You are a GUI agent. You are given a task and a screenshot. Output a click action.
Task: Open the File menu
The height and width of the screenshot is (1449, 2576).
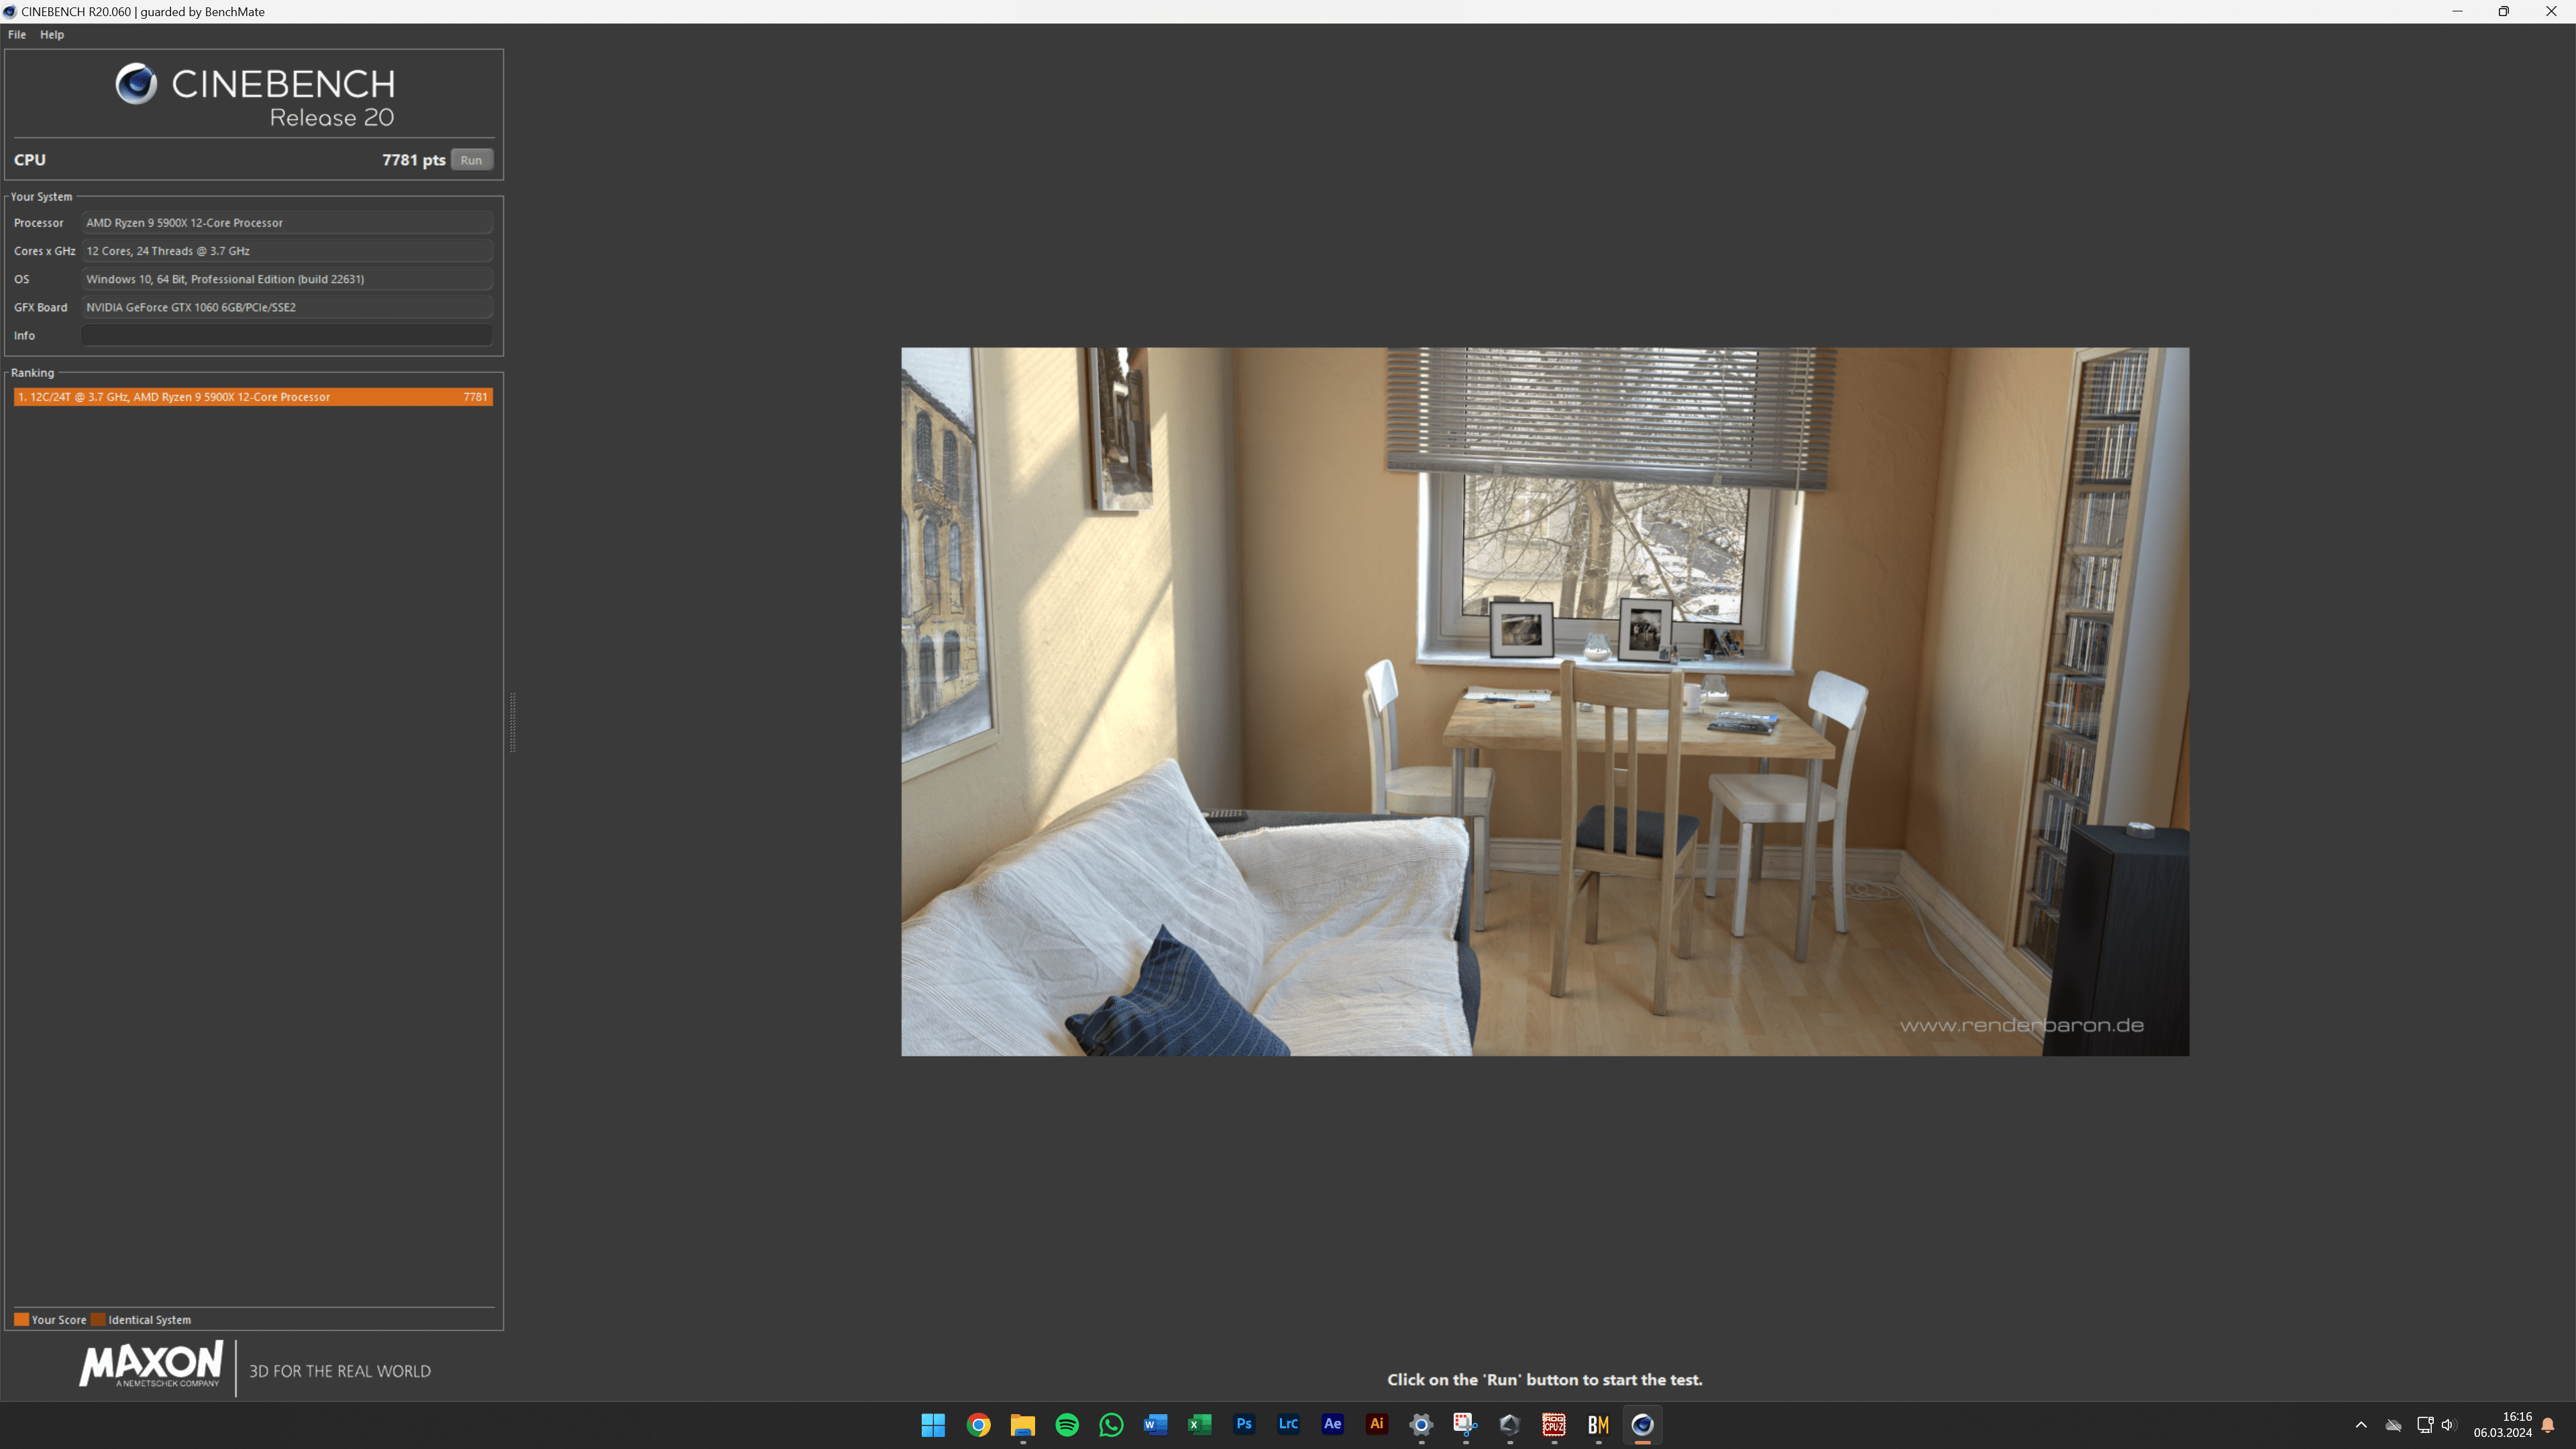click(17, 34)
